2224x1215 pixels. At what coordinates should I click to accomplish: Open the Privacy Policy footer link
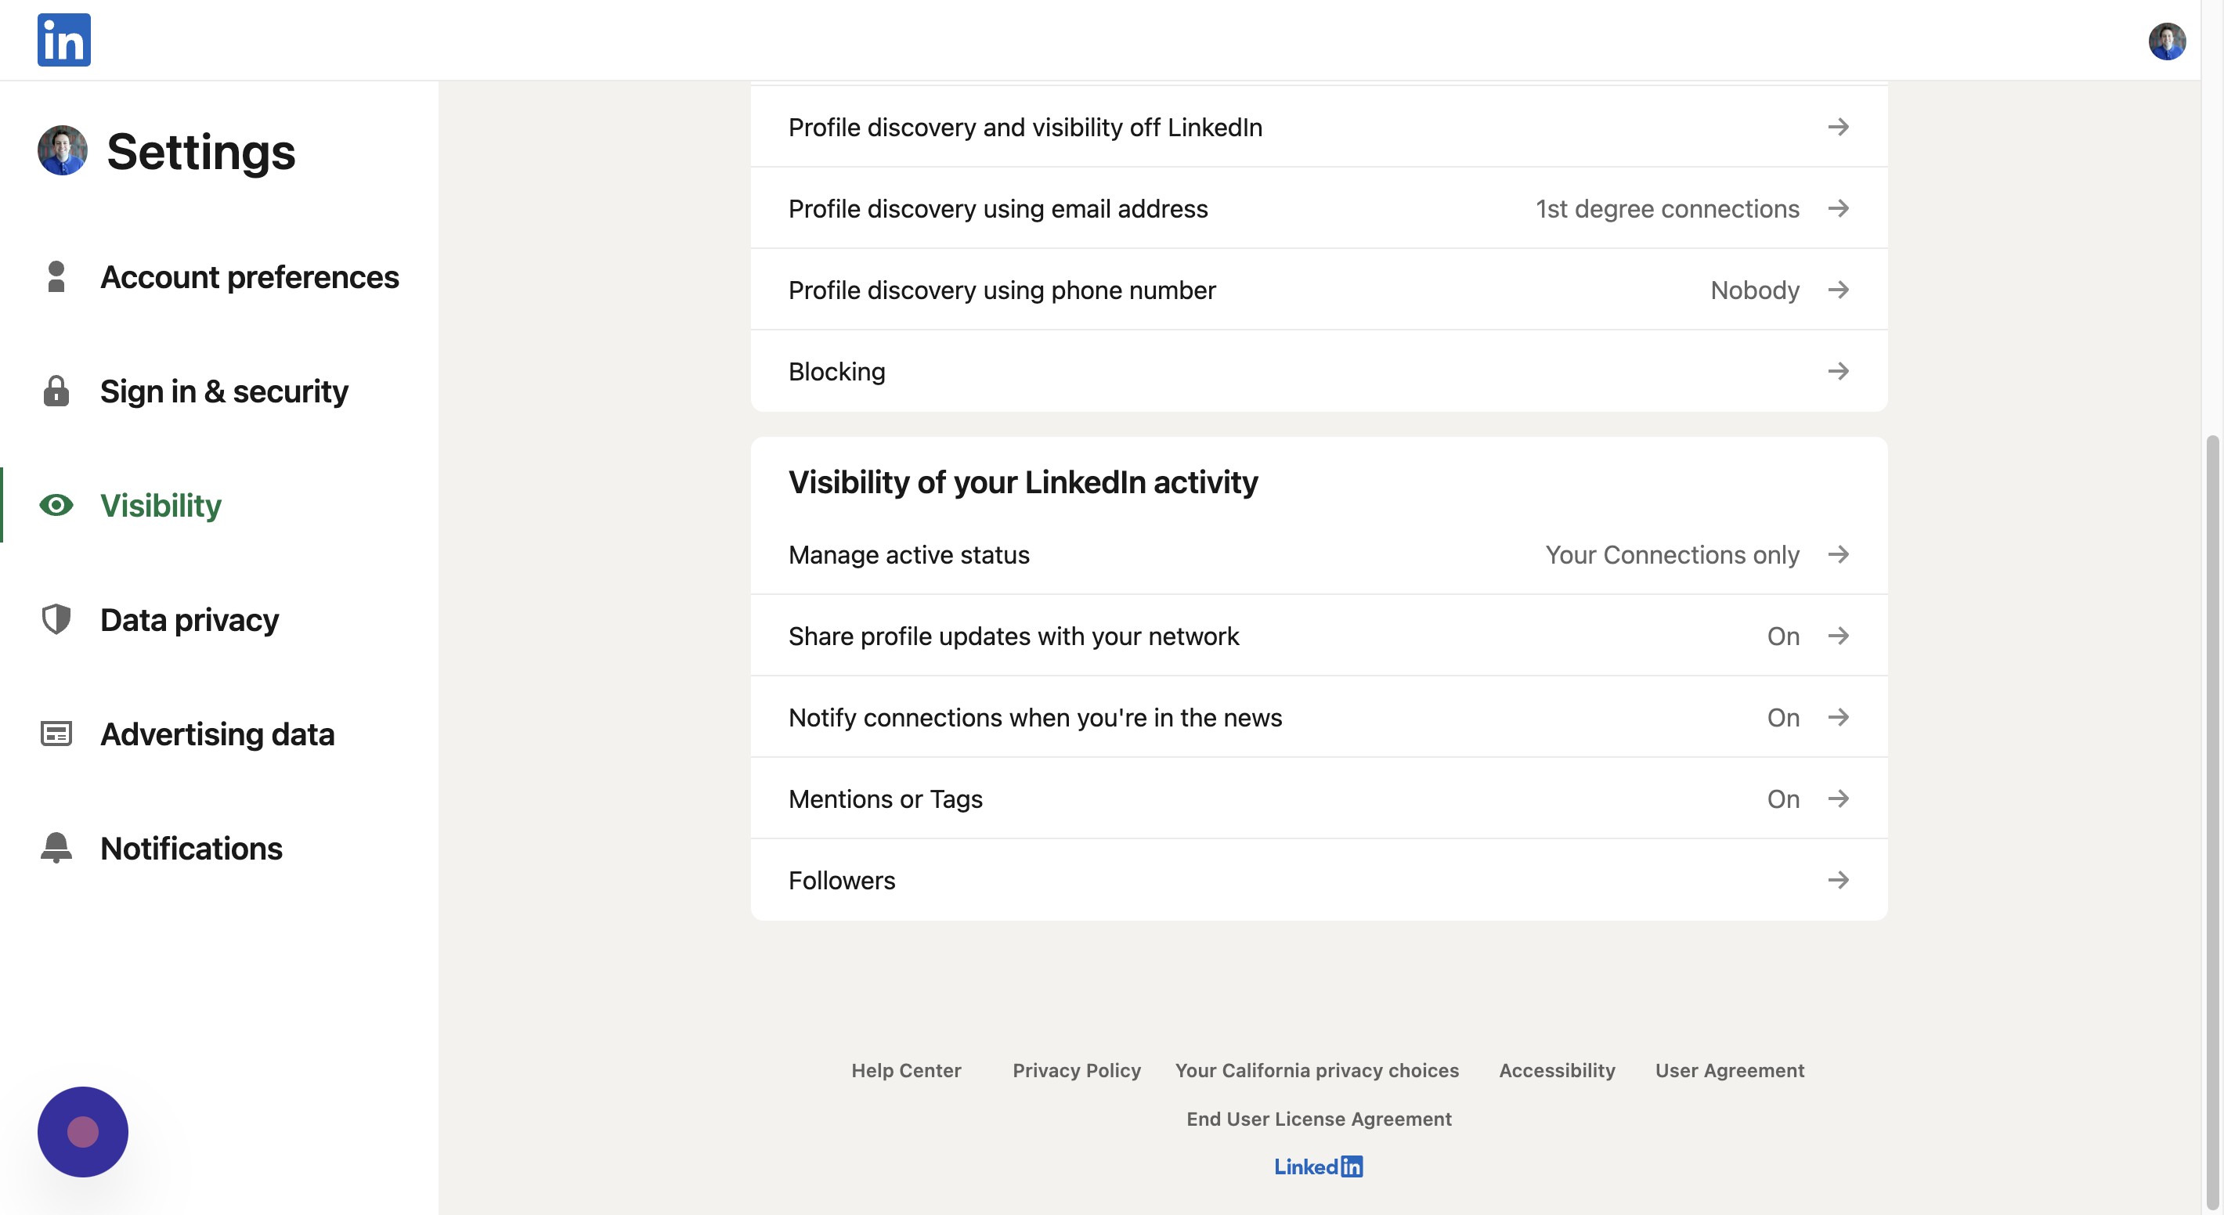(1077, 1070)
